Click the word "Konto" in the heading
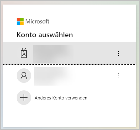This screenshot has height=130, width=140. 26,35
